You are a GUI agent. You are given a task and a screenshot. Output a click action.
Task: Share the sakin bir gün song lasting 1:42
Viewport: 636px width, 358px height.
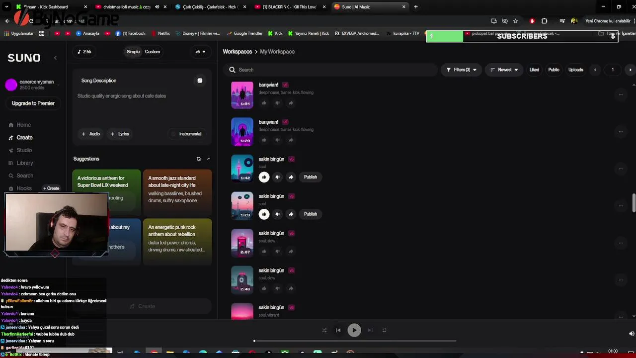[x=291, y=177]
